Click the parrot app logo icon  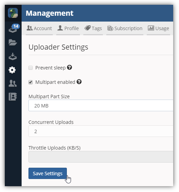pos(13,13)
